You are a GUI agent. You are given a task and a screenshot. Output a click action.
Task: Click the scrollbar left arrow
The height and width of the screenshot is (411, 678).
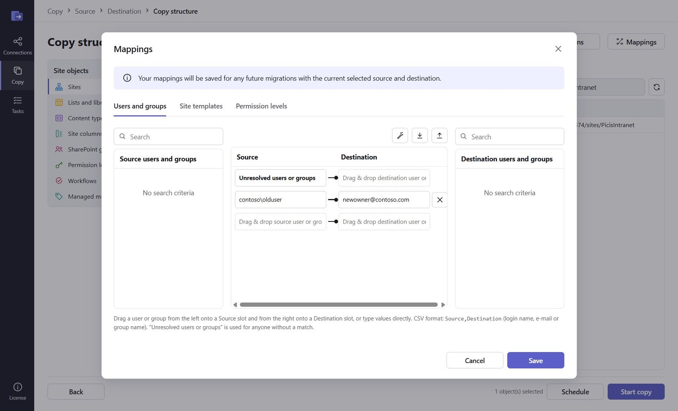pyautogui.click(x=235, y=305)
